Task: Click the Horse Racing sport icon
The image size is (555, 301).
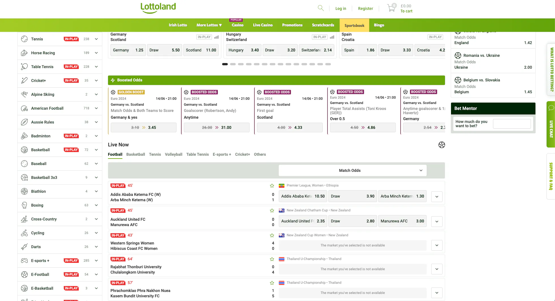Action: [24, 53]
